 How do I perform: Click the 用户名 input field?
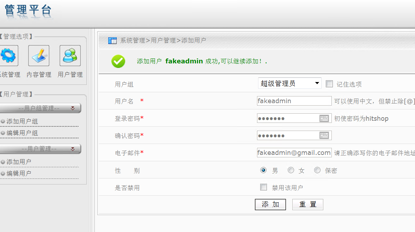point(294,101)
